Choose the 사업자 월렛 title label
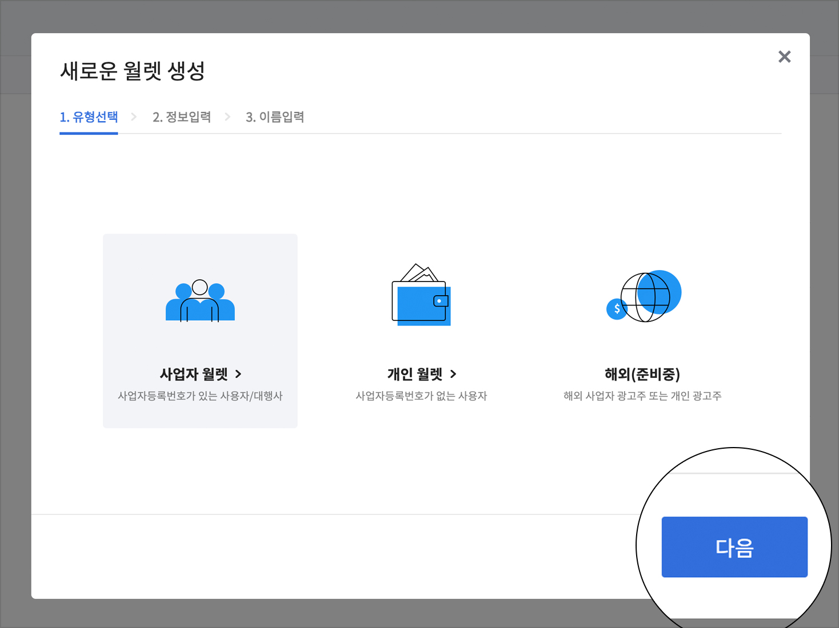 (x=194, y=374)
